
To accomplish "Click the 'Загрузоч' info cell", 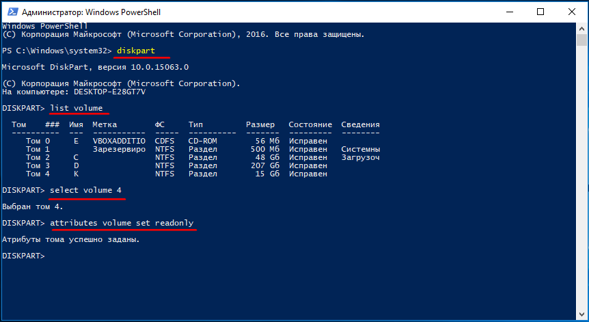I will click(361, 157).
